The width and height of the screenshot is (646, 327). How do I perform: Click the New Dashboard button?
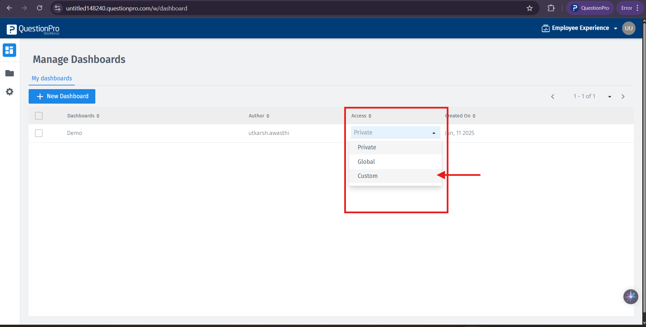coord(62,96)
